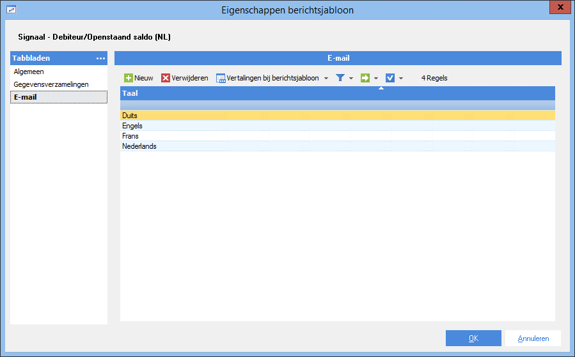This screenshot has height=357, width=575.
Task: Select the Engels language row
Action: point(337,126)
